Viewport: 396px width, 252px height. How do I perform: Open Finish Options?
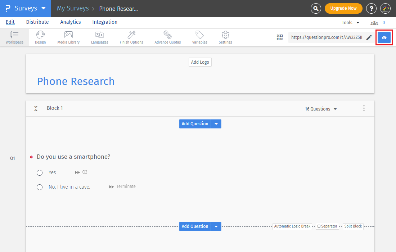(x=131, y=37)
